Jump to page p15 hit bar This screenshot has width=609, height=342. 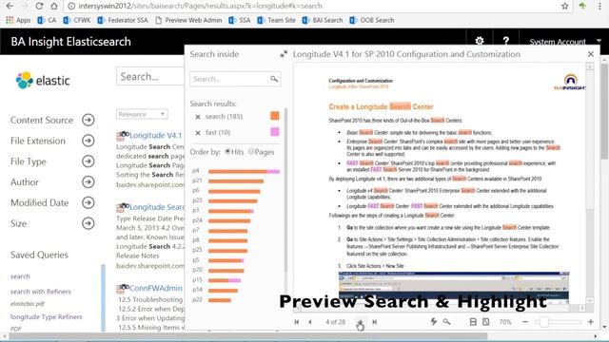[x=225, y=280]
